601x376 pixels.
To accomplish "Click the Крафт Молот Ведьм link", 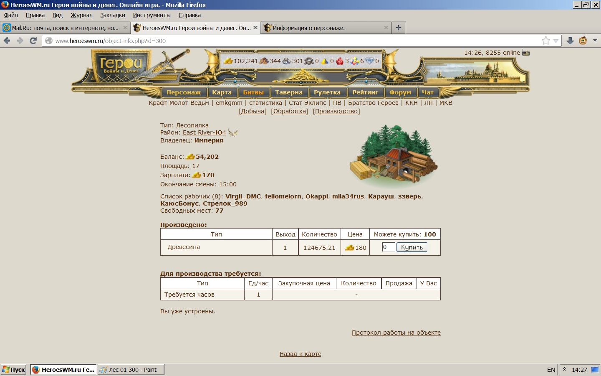I will tap(179, 103).
